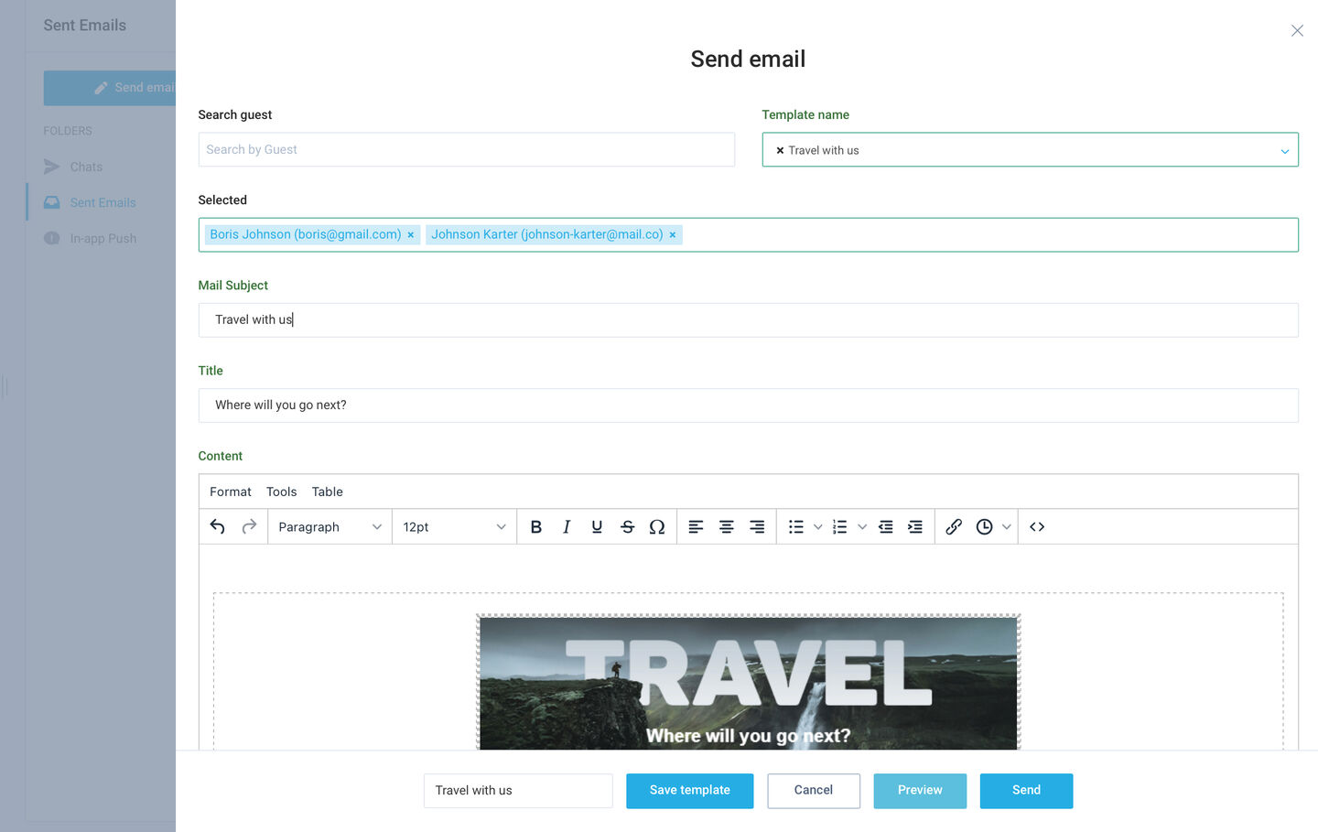This screenshot has width=1318, height=832.
Task: Toggle italic formatting
Action: coord(567,526)
